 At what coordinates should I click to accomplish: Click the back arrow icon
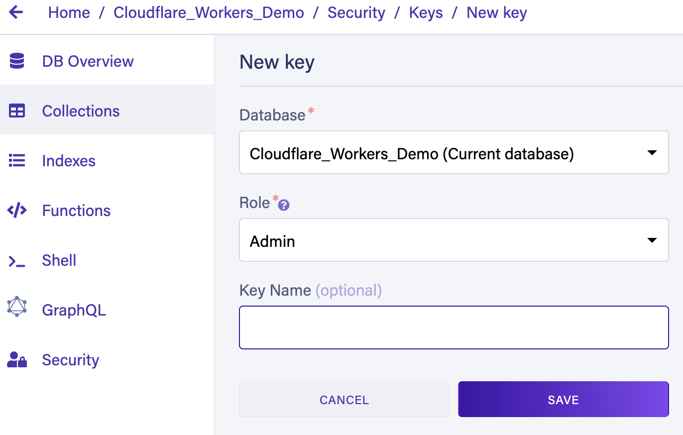16,12
